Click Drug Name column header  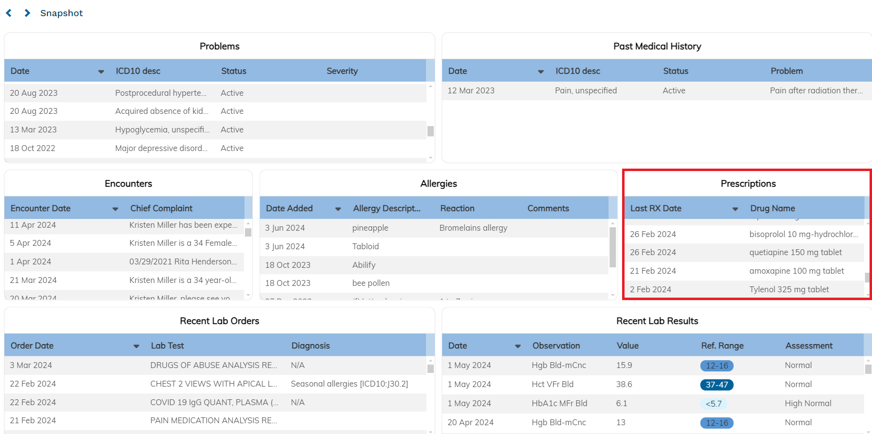tap(773, 208)
